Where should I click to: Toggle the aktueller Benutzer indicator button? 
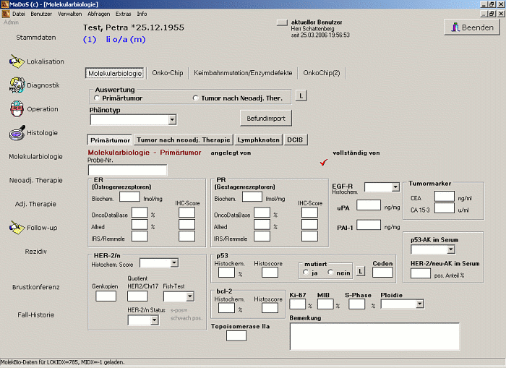click(x=281, y=22)
